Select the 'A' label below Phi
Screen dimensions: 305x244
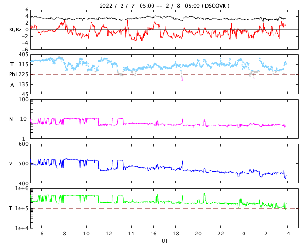click(x=12, y=85)
